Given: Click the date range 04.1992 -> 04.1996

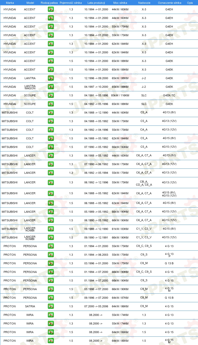Looking at the screenshot, I should [96, 130].
